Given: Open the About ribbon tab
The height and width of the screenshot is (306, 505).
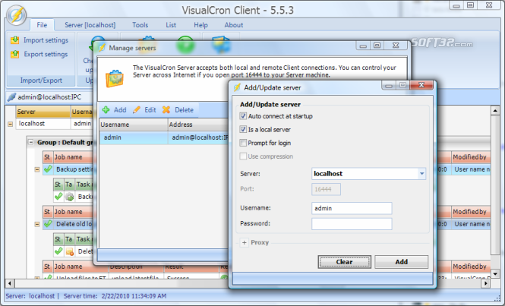Looking at the screenshot, I should pos(234,25).
